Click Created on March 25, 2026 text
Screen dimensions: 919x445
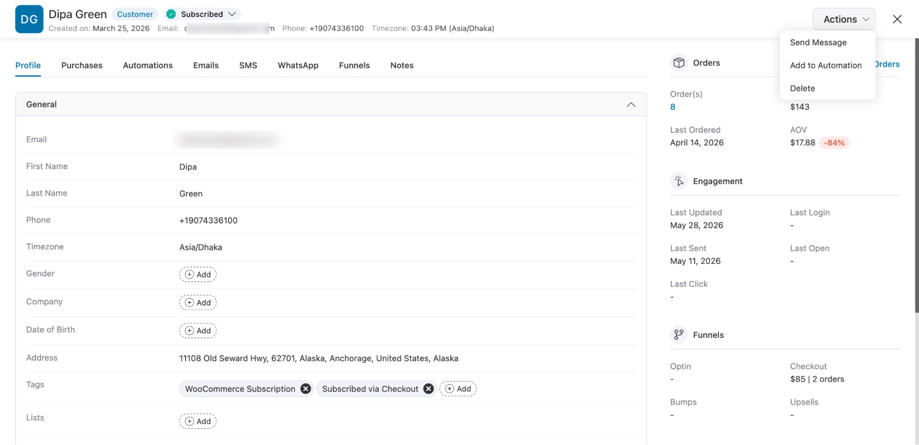pos(99,29)
